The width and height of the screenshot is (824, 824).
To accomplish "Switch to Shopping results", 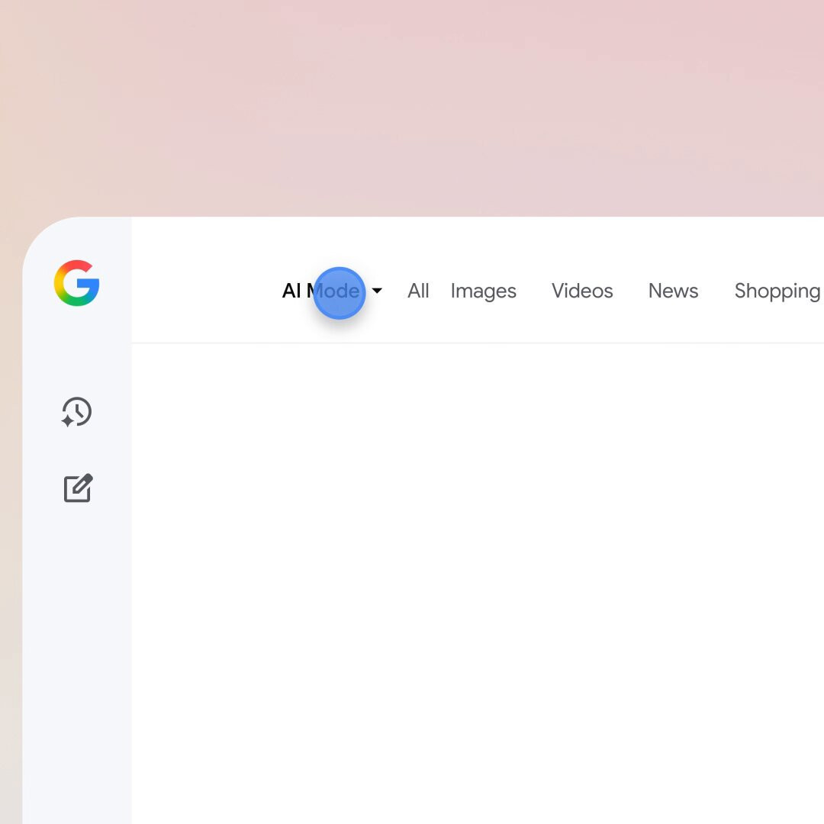I will tap(777, 291).
